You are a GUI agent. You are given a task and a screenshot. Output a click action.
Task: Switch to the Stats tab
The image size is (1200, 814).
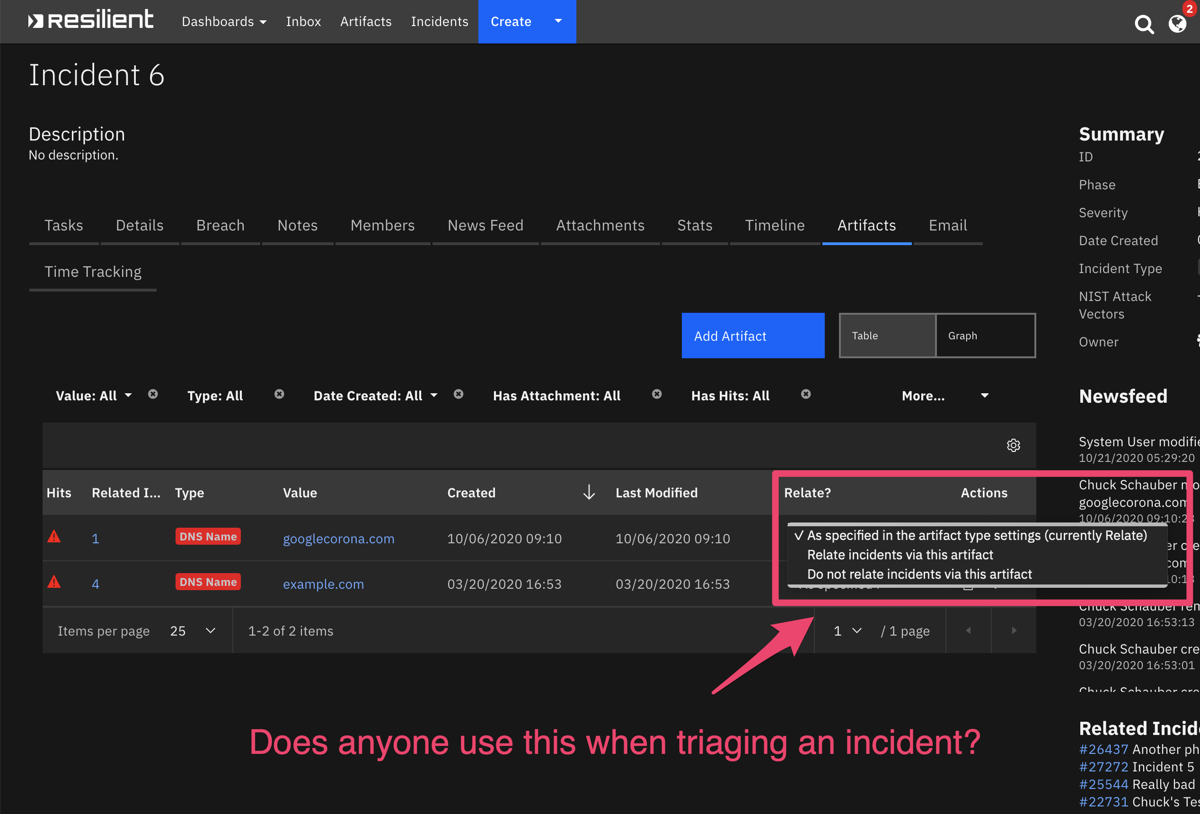tap(695, 225)
